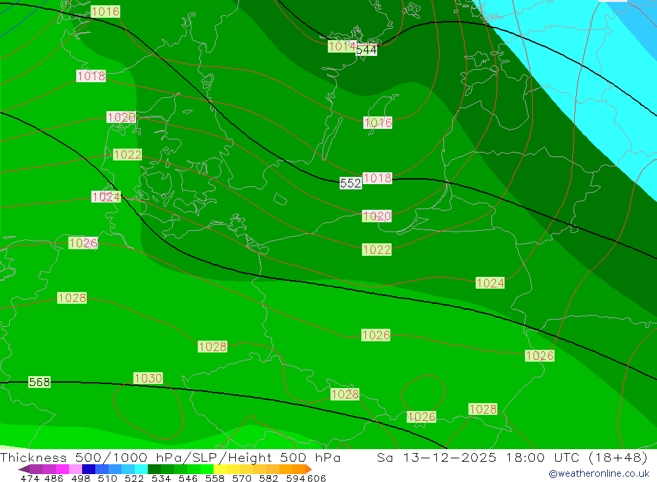Click the darkest green legend swatch

pos(154,469)
